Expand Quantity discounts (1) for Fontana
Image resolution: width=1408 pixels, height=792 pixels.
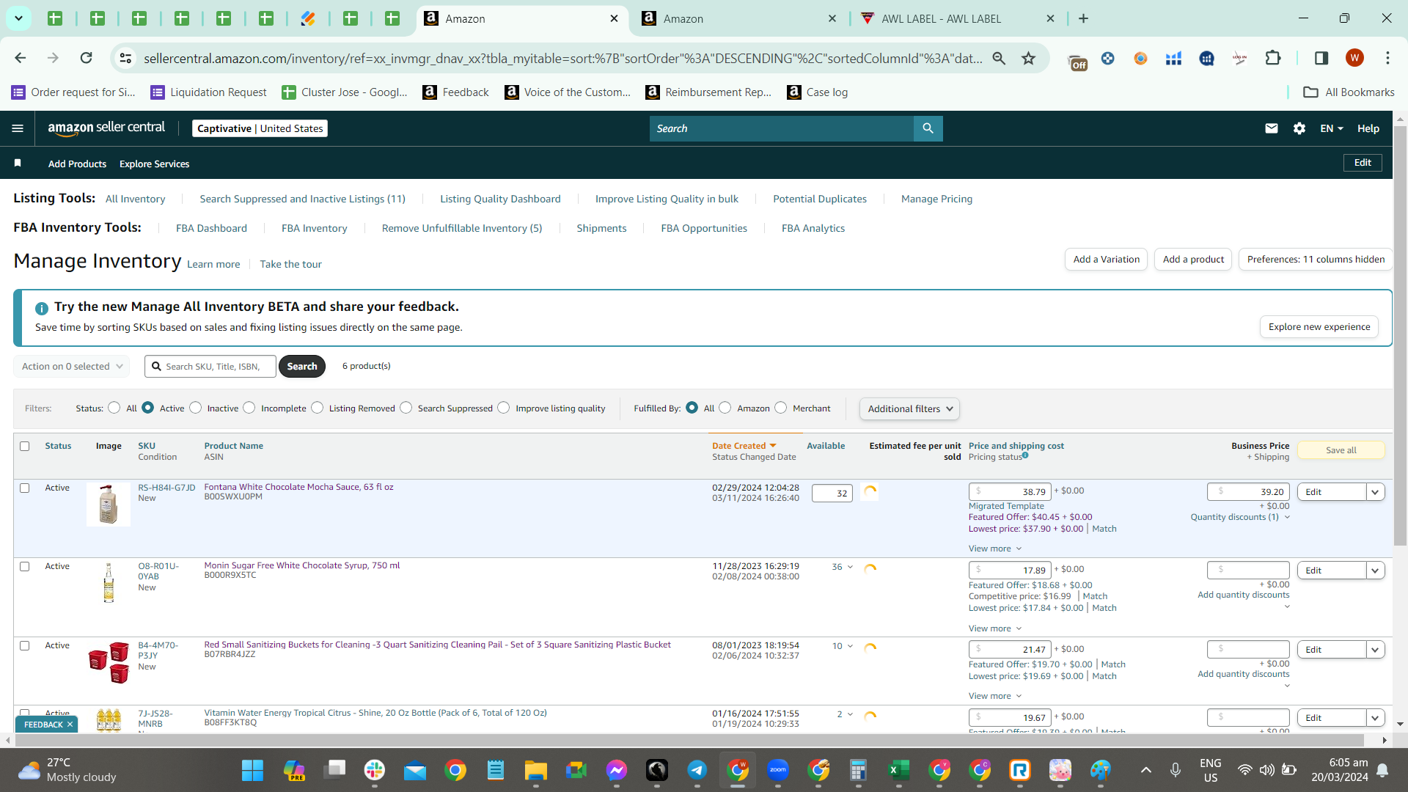point(1240,517)
